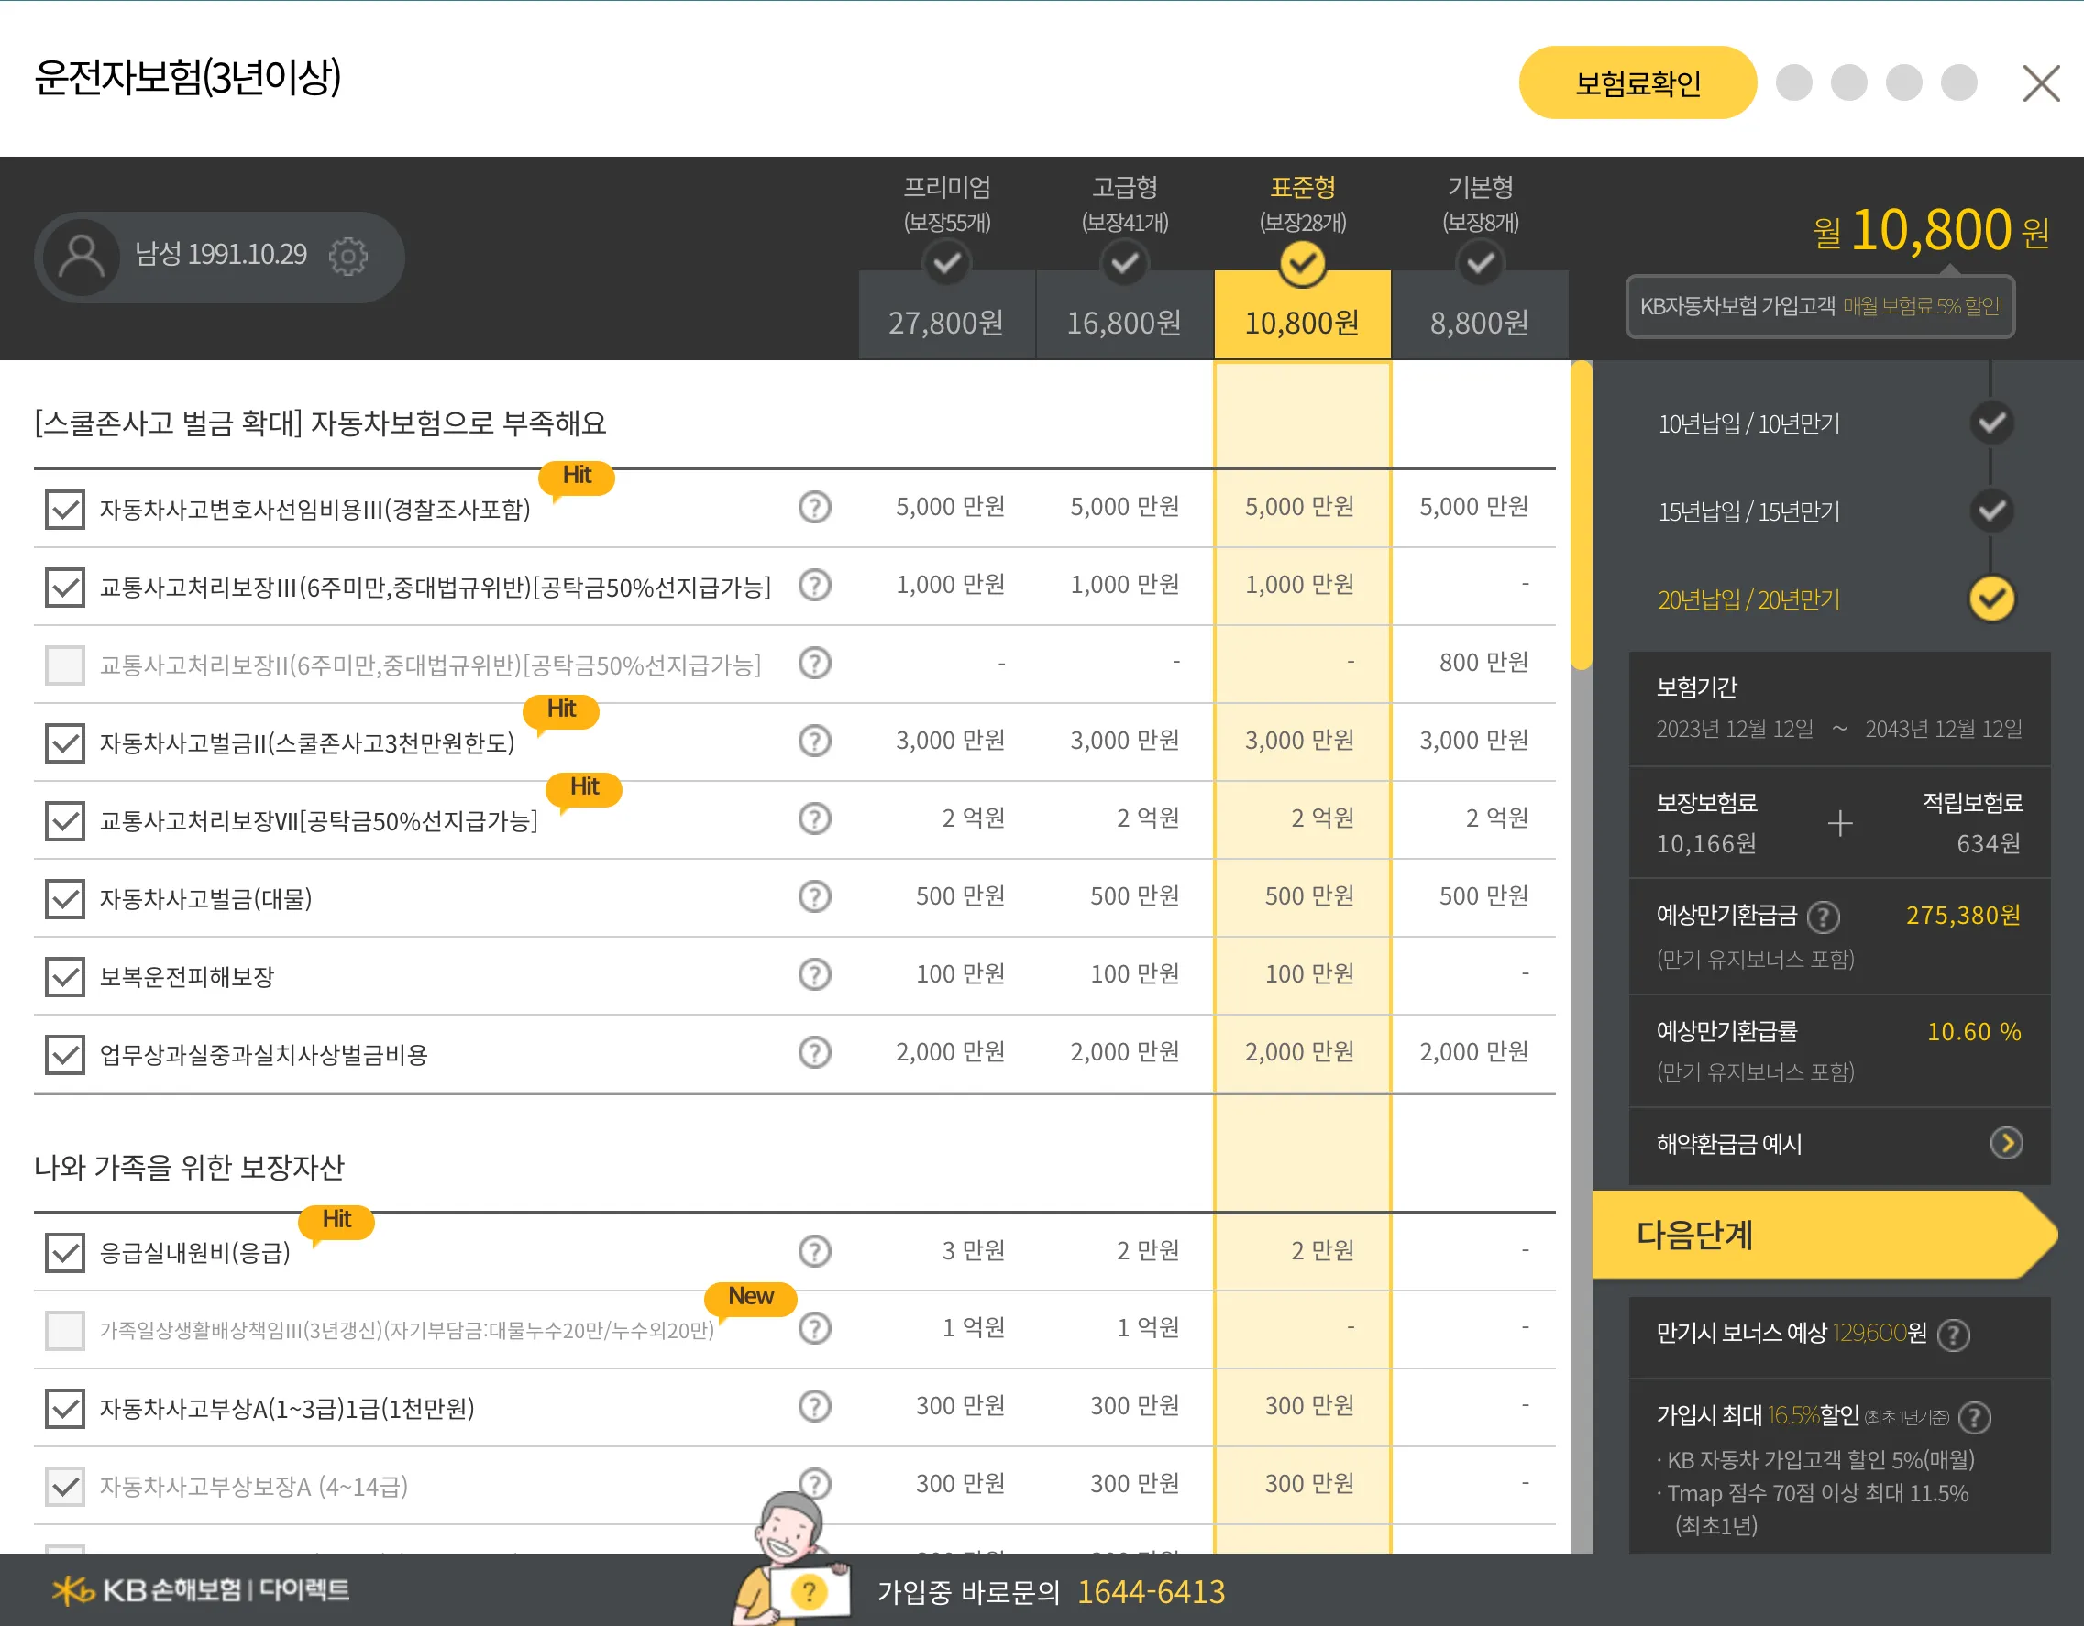Image resolution: width=2084 pixels, height=1626 pixels.
Task: Click the help icon next to 응급실내원비
Action: 814,1251
